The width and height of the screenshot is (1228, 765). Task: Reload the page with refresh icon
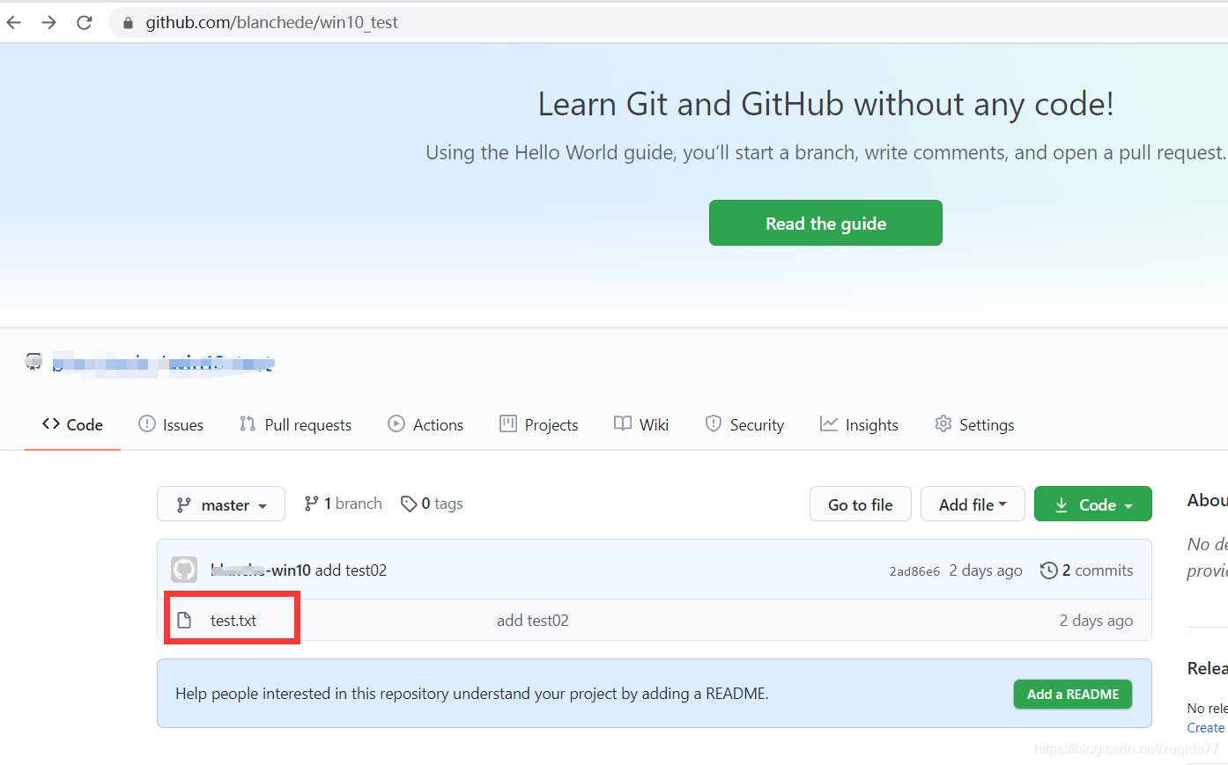click(x=85, y=23)
